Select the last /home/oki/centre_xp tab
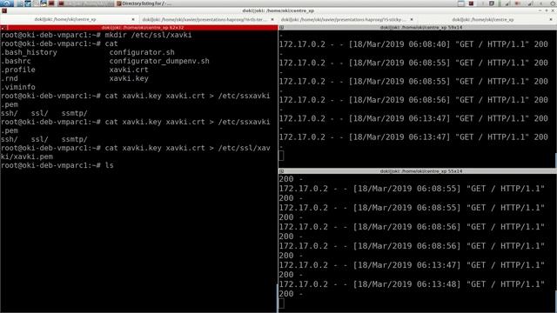Image resolution: width=557 pixels, height=313 pixels. [x=487, y=19]
